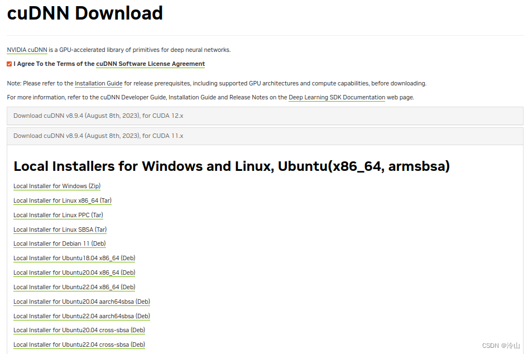Image resolution: width=528 pixels, height=354 pixels.
Task: Download Local Installer for Ubuntu20.04 cross-sbsa (Deb)
Action: (79, 331)
